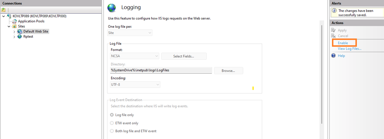This screenshot has height=139, width=384.
Task: Click the Actions panel header
Action: pyautogui.click(x=357, y=23)
